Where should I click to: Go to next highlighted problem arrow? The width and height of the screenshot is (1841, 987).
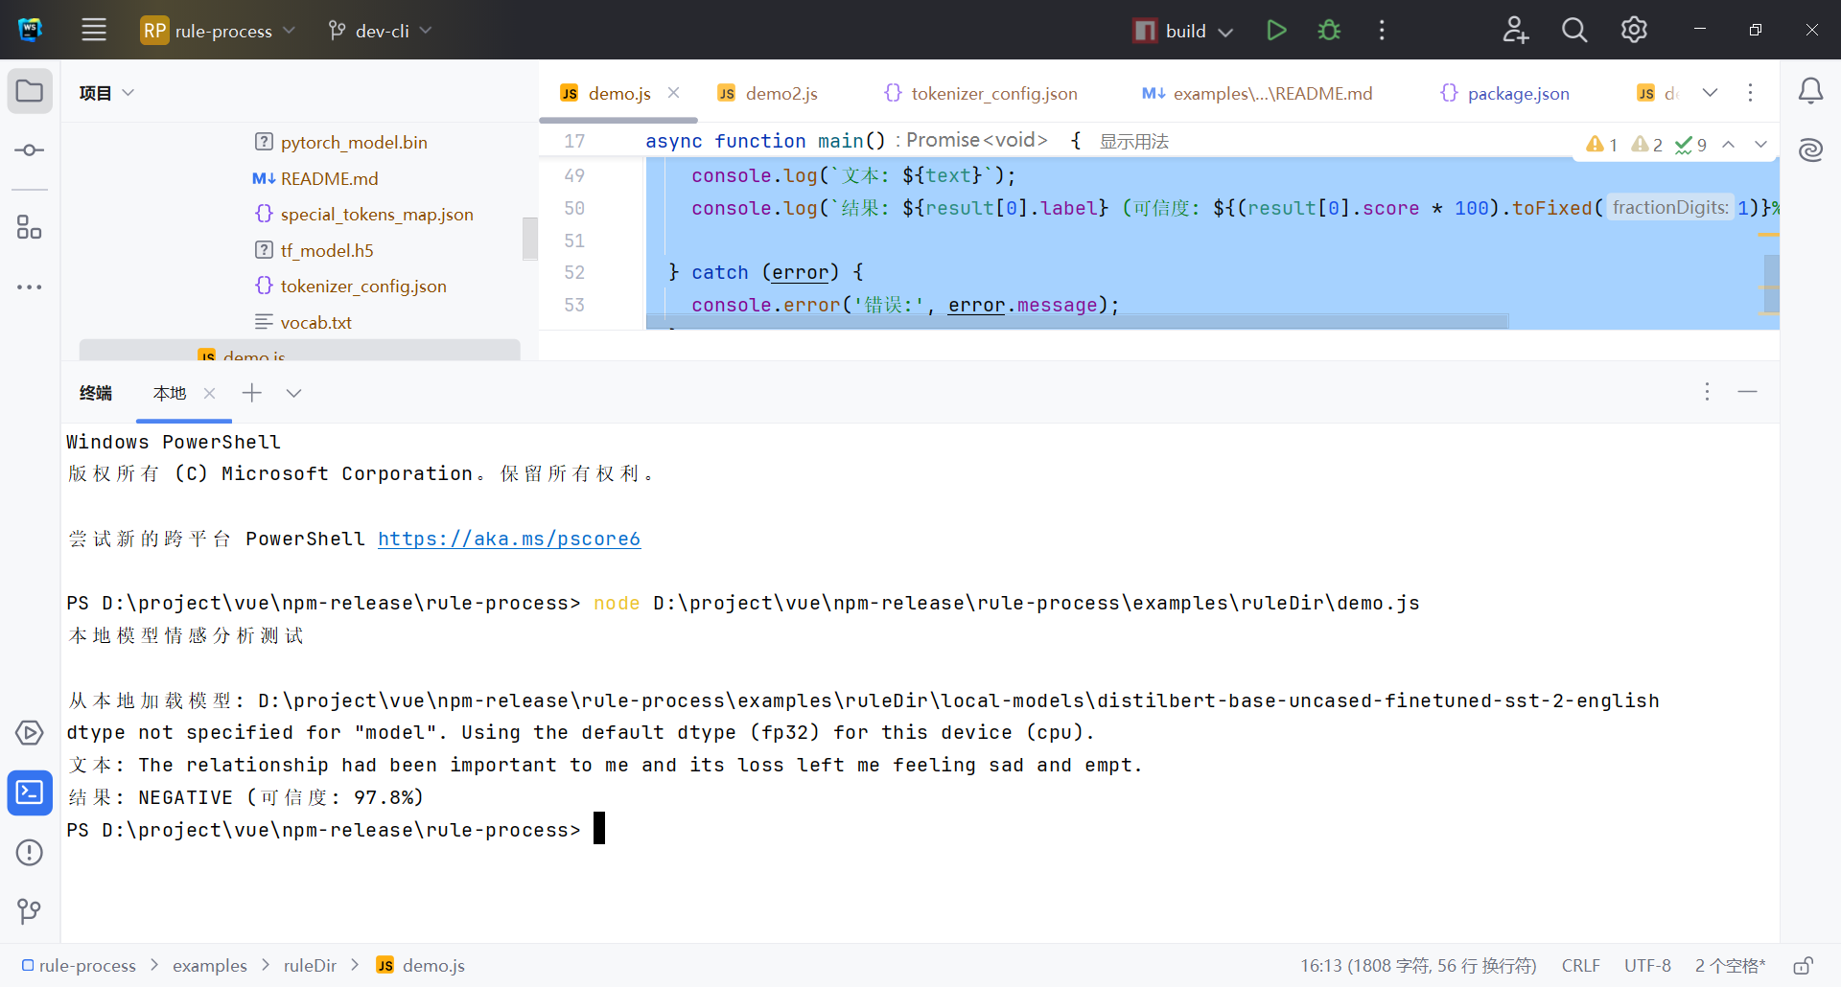(x=1760, y=145)
